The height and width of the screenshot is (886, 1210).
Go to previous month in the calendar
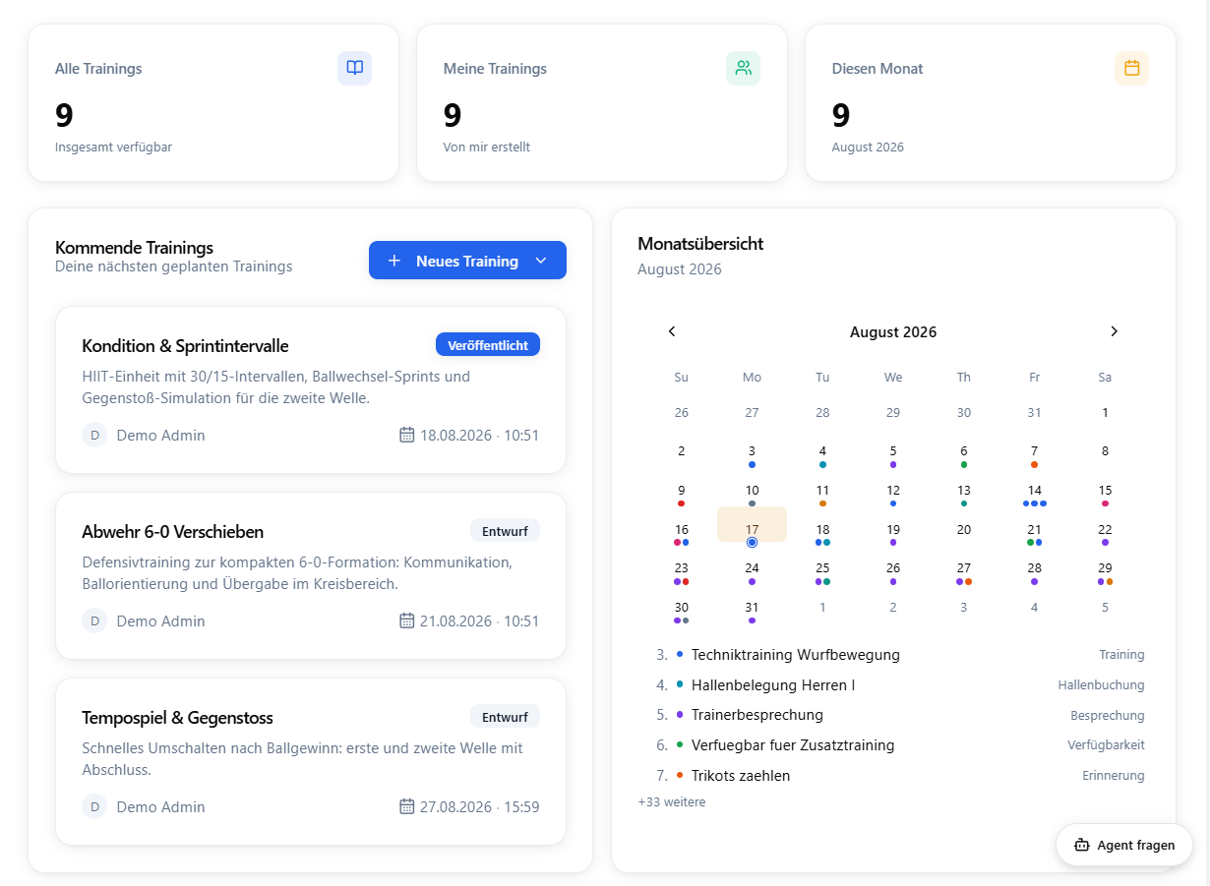point(672,331)
